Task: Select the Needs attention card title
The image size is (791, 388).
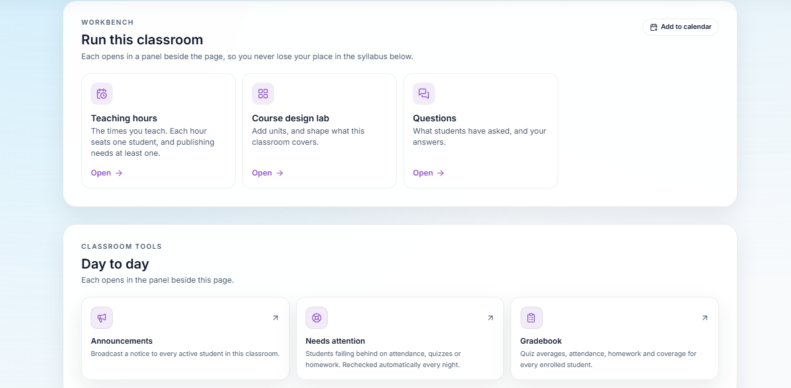Action: tap(335, 341)
